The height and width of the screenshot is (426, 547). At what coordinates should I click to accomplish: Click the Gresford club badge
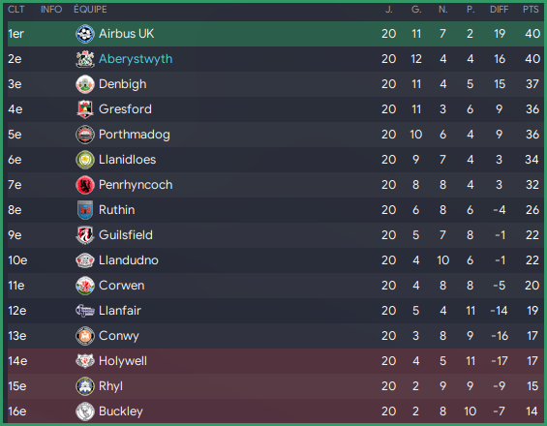click(x=85, y=109)
